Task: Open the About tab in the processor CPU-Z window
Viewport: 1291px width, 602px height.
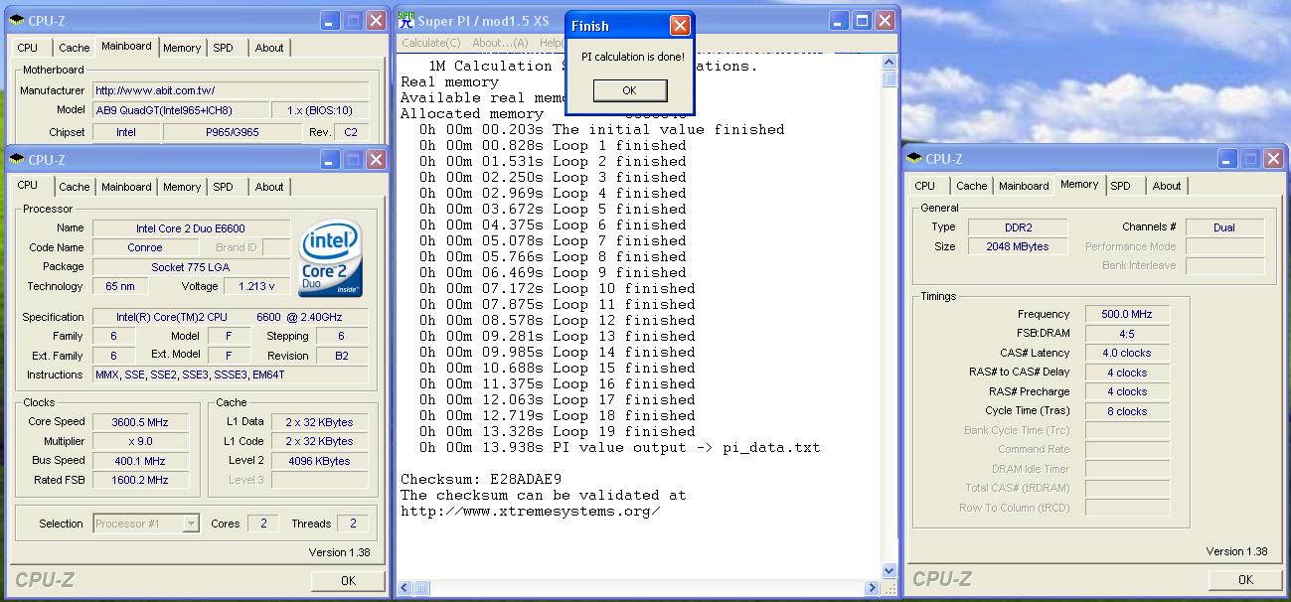Action: 269,187
